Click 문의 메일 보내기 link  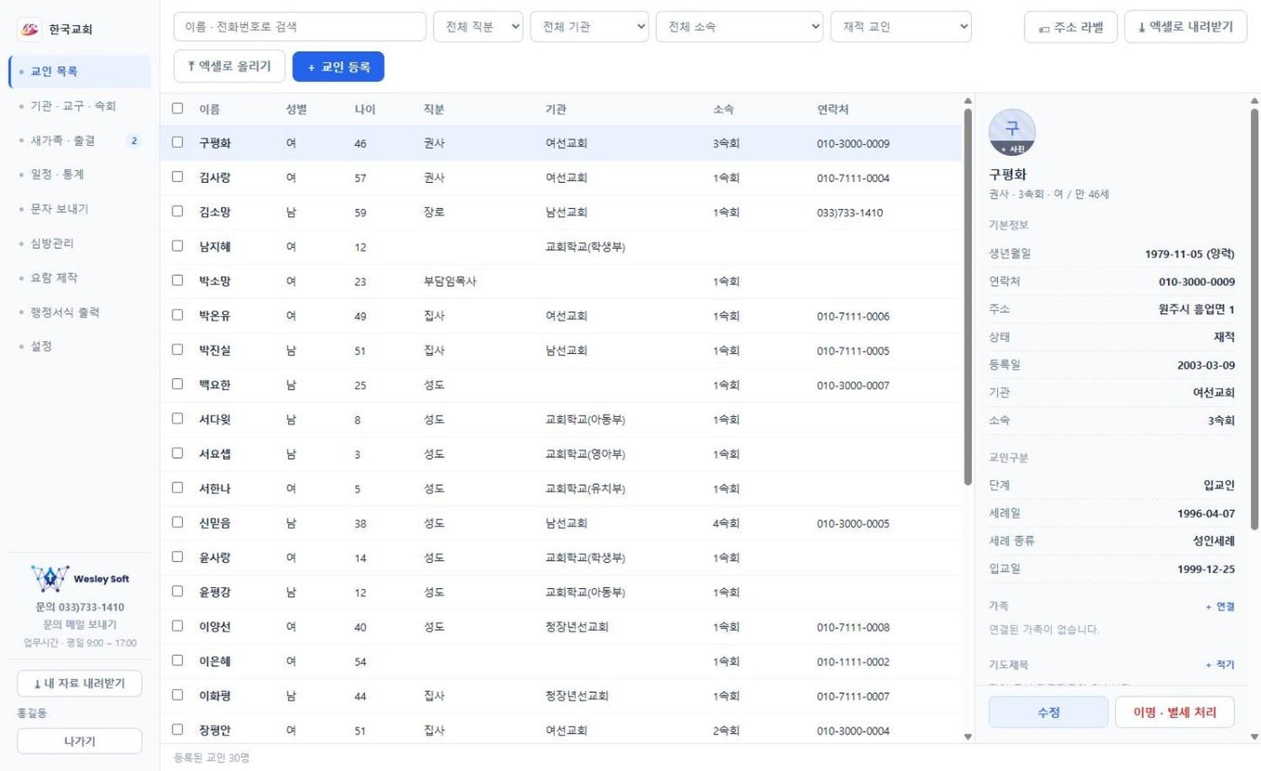click(x=80, y=624)
